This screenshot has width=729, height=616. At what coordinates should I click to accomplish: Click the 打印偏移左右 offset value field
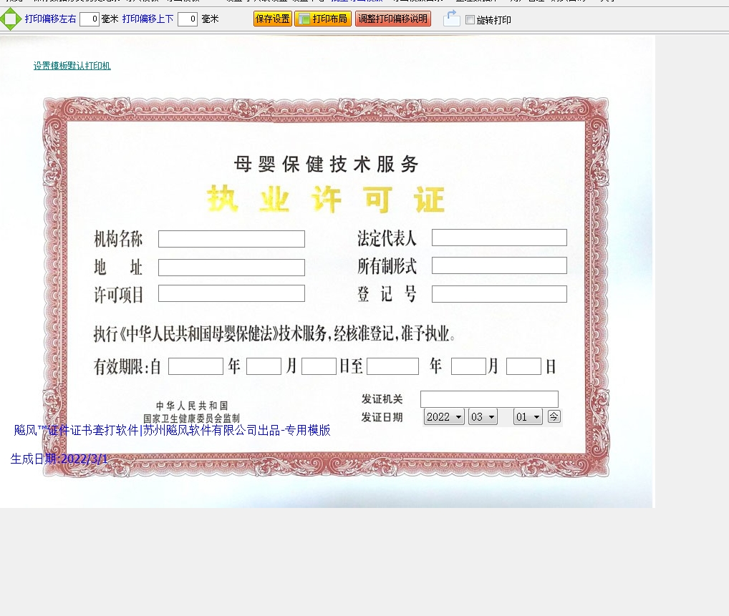tap(90, 19)
